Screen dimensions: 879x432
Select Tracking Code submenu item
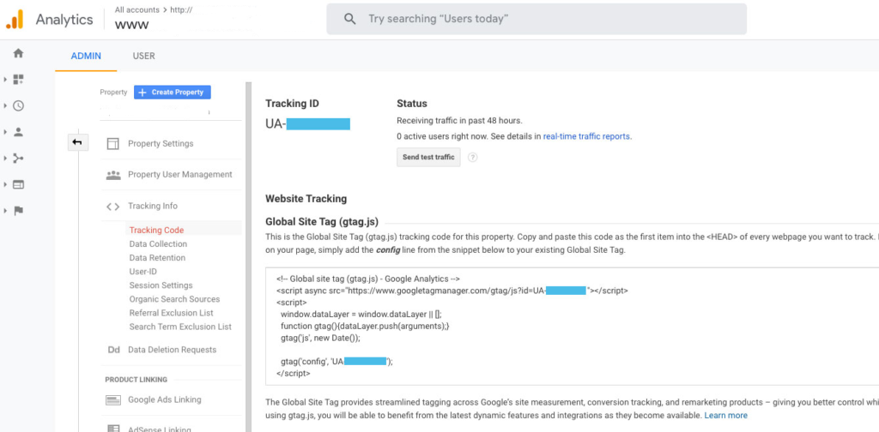click(156, 230)
